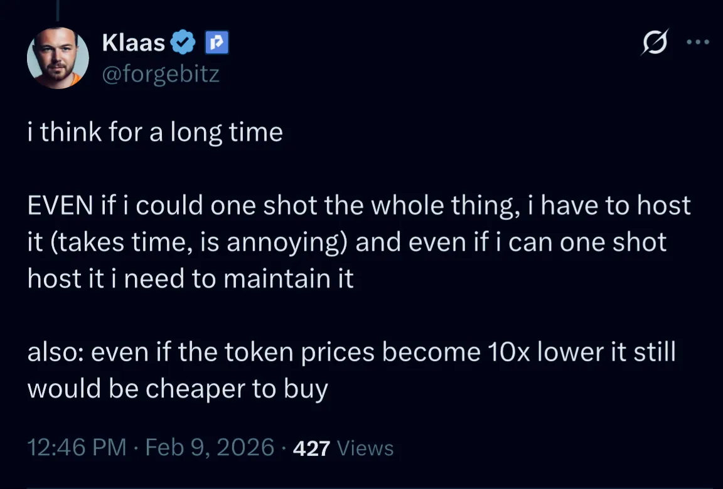This screenshot has height=489, width=723.
Task: Click the gray Views label
Action: point(365,448)
